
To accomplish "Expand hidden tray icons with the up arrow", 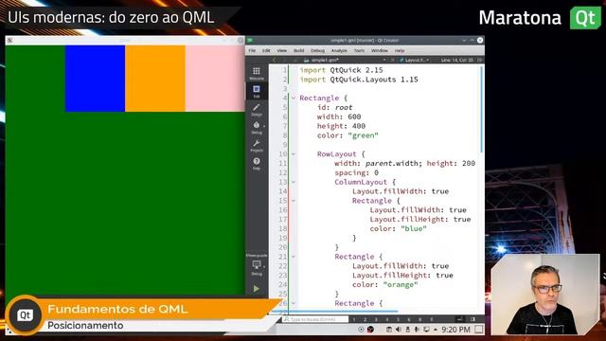I will (x=436, y=330).
